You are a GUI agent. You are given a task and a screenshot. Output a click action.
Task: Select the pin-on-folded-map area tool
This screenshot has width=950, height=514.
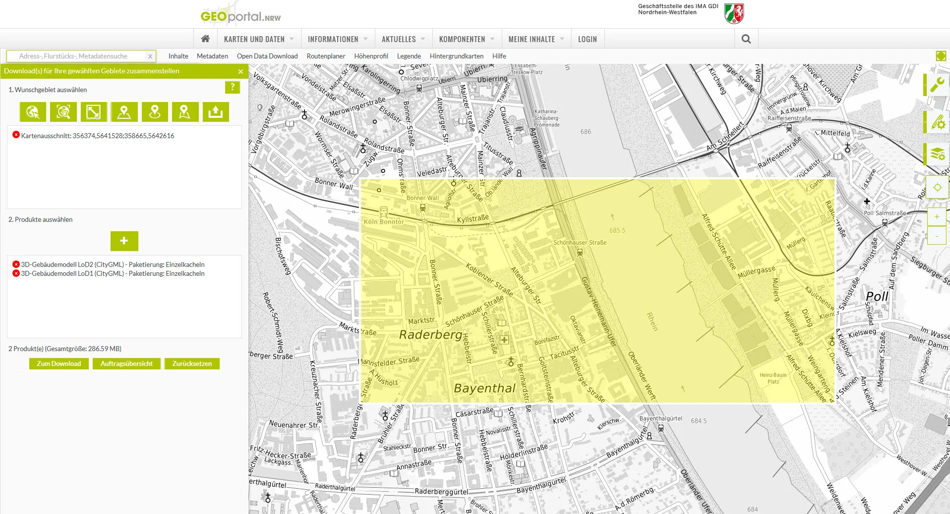pos(185,112)
